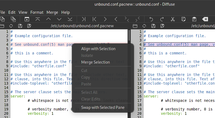Click Copy Right Into Selection icon

point(116,19)
